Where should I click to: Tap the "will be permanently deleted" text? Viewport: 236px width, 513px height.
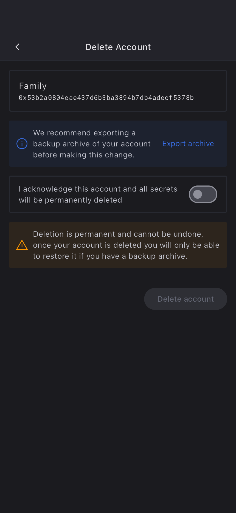[70, 200]
